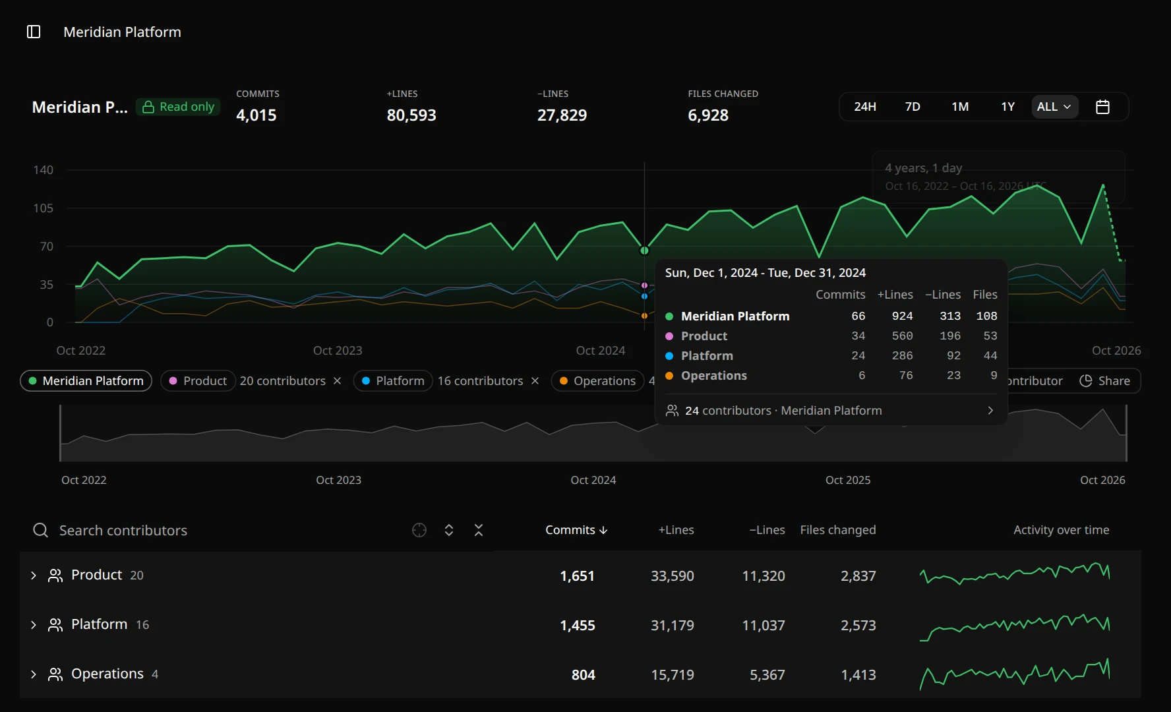Open the calendar date picker
This screenshot has width=1171, height=712.
point(1102,107)
